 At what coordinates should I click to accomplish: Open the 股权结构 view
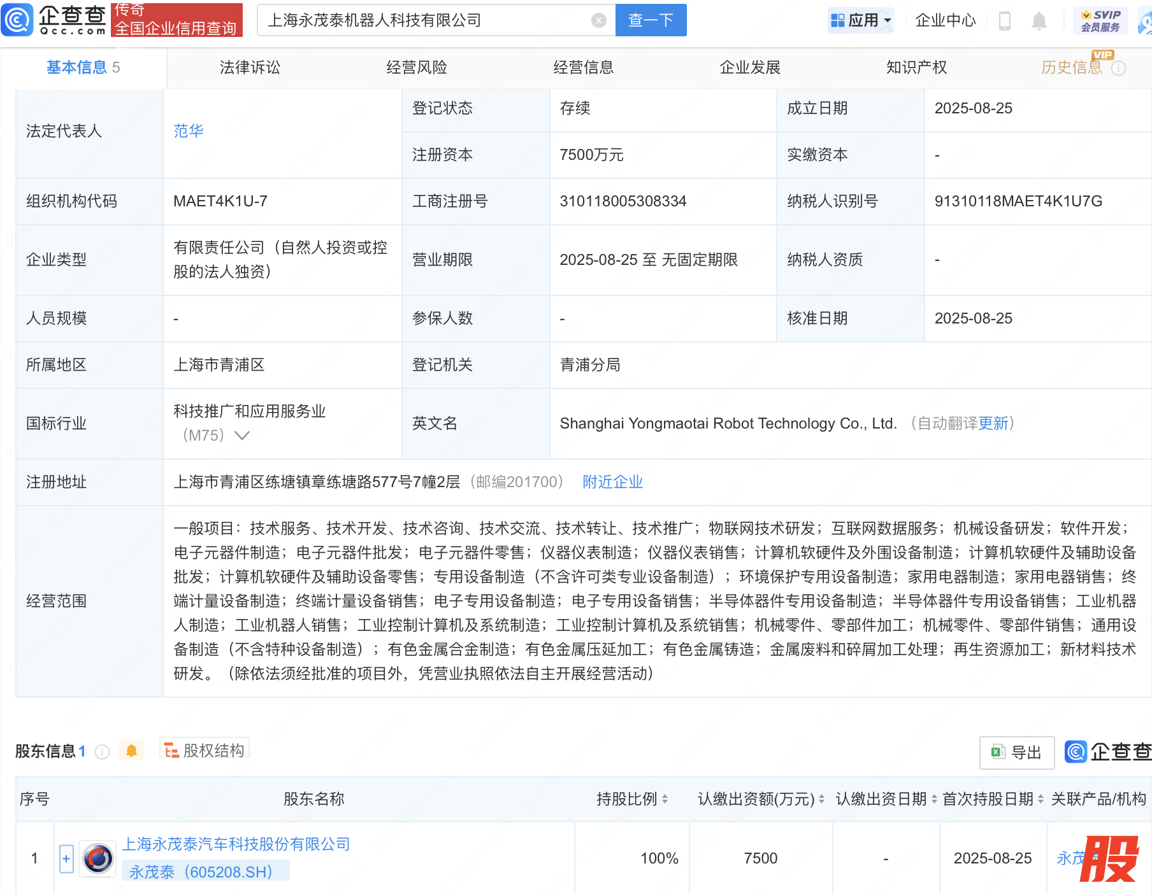coord(205,750)
